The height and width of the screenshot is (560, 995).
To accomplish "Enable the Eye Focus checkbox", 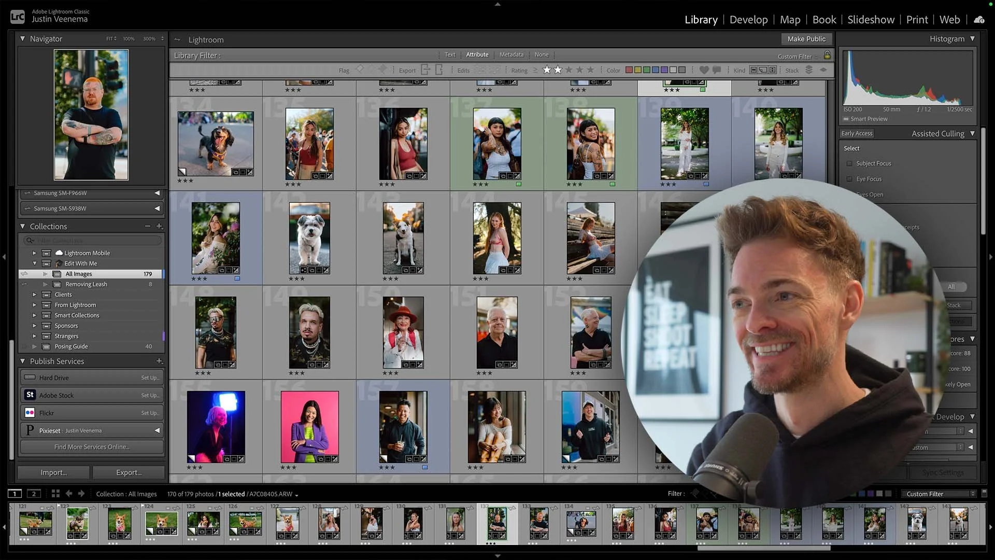I will pos(848,179).
